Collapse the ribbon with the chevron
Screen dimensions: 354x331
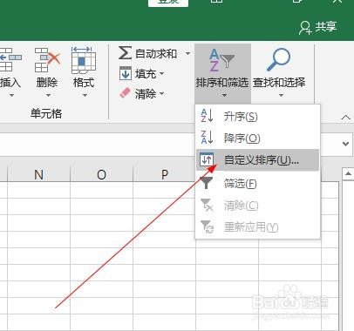click(345, 118)
